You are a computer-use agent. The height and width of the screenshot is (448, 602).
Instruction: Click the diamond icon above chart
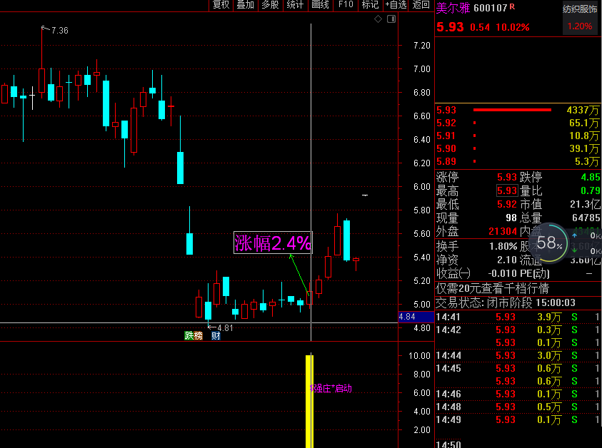(x=378, y=19)
